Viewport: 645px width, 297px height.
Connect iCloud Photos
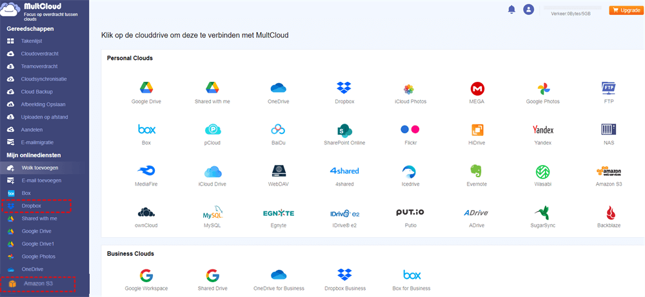point(410,92)
